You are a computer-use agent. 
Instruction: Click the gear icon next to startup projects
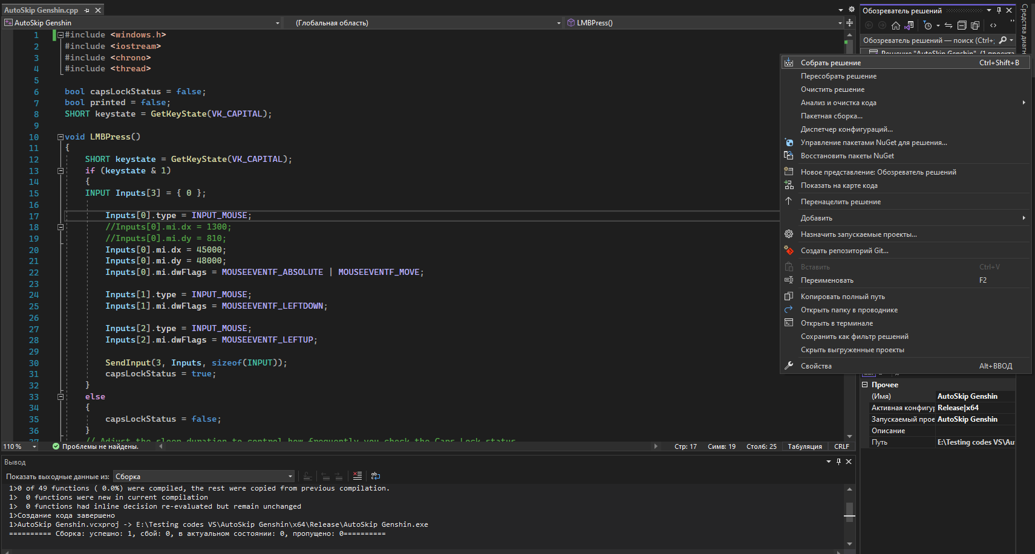pos(789,234)
